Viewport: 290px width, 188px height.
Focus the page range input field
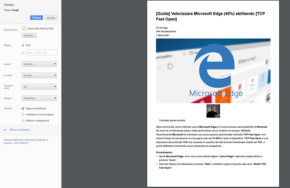41,53
